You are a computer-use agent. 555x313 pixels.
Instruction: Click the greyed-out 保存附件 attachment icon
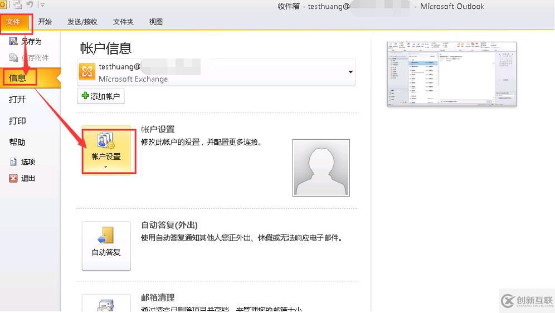pos(13,57)
